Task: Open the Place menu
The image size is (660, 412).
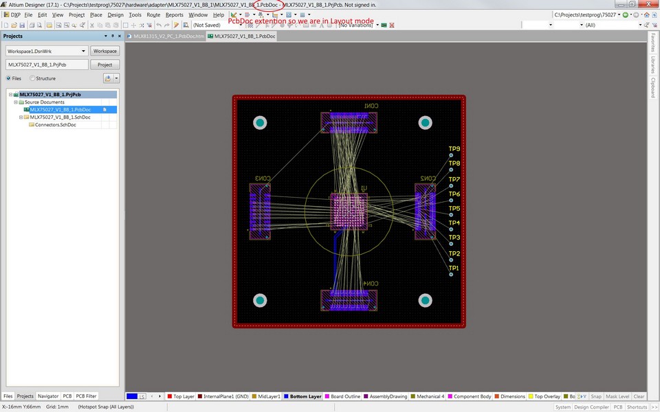Action: point(96,14)
